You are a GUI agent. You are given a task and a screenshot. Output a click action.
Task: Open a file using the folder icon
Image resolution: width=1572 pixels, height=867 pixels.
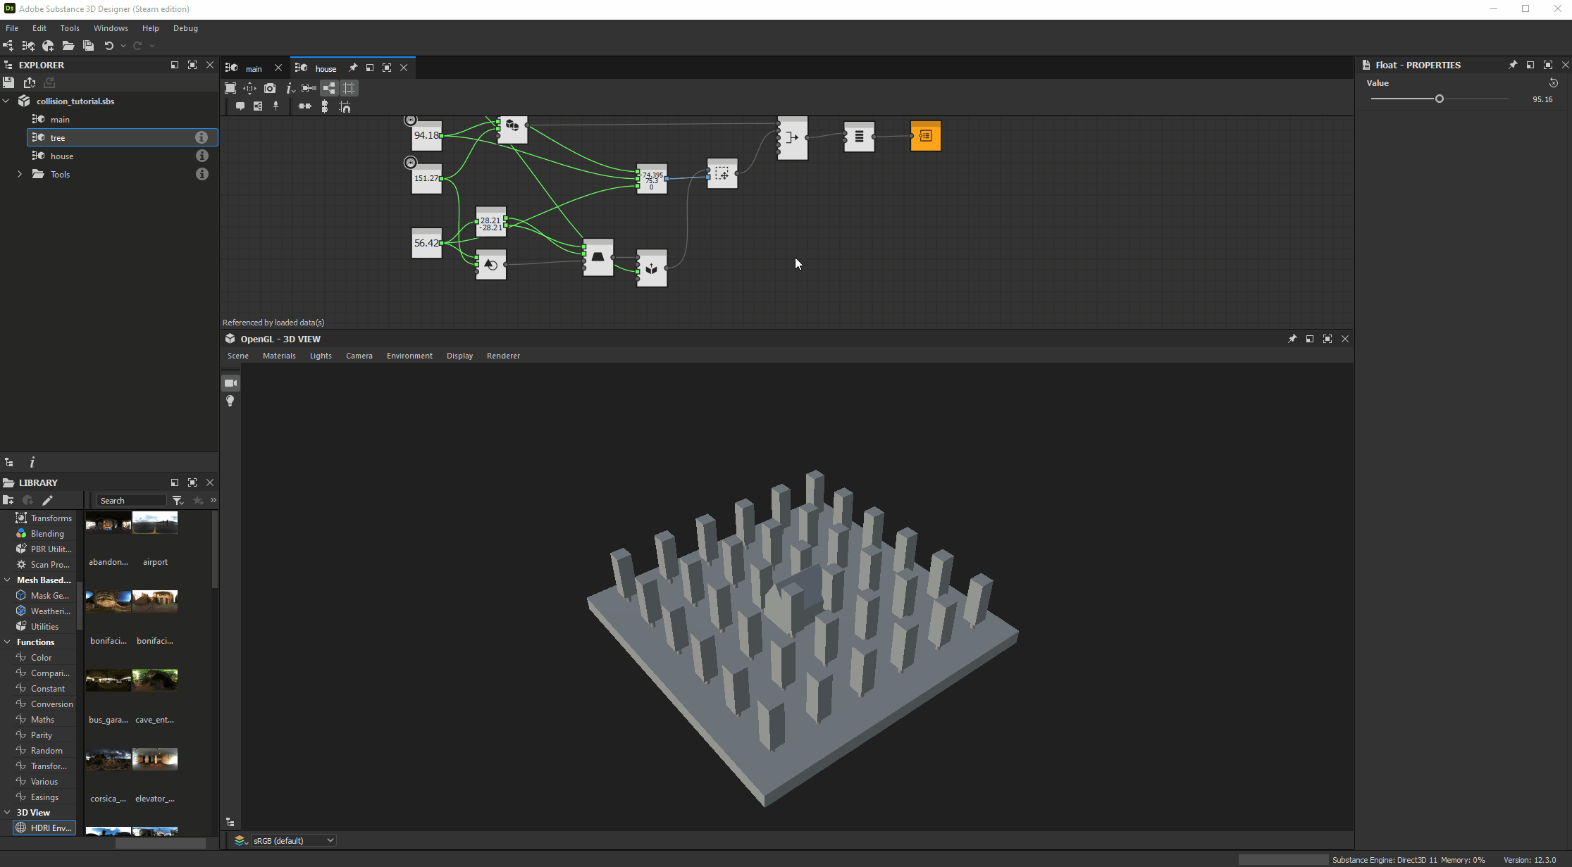tap(68, 46)
